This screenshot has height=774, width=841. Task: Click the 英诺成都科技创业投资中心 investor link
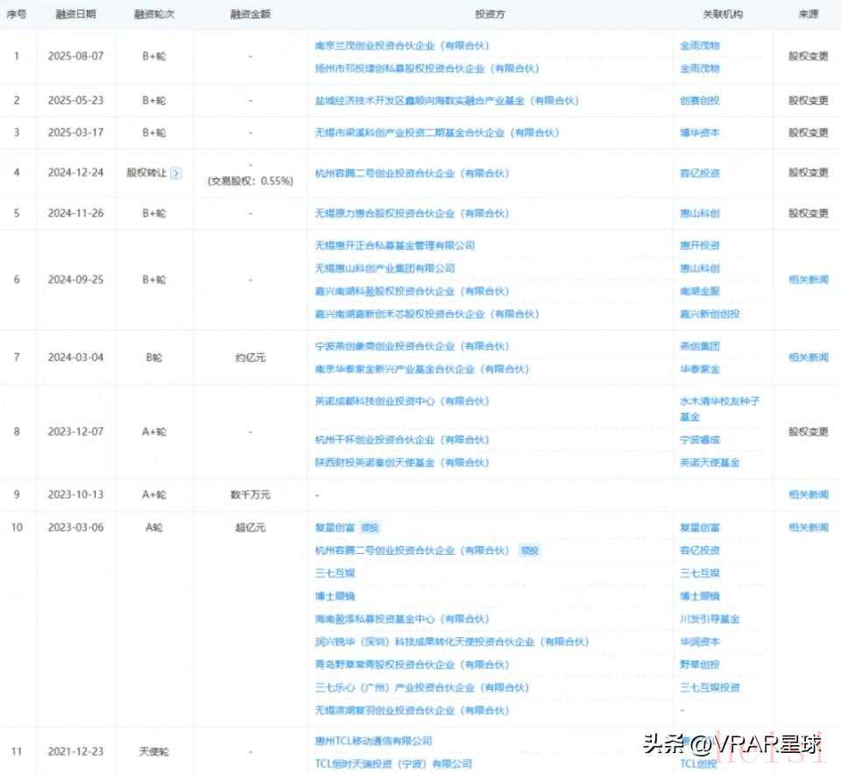(x=401, y=401)
